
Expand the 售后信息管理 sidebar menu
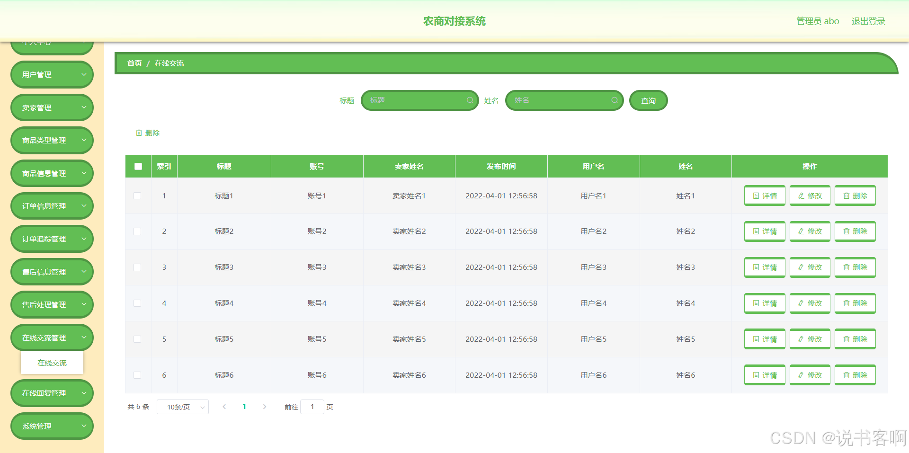(52, 272)
